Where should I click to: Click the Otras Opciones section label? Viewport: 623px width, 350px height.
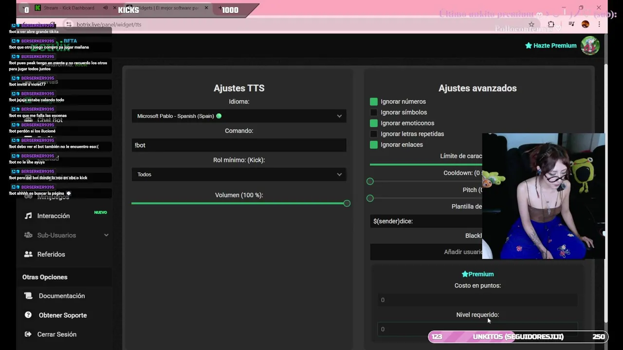pyautogui.click(x=45, y=277)
